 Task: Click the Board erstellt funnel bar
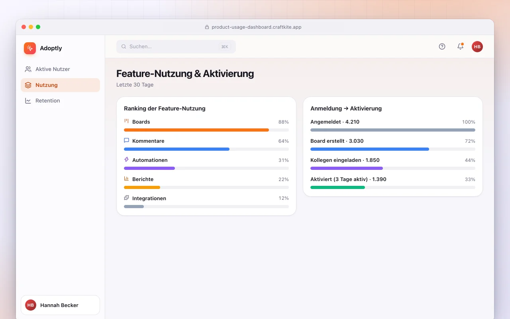click(x=393, y=149)
